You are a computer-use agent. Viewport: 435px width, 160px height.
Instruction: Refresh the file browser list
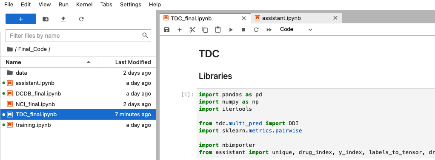(x=81, y=19)
